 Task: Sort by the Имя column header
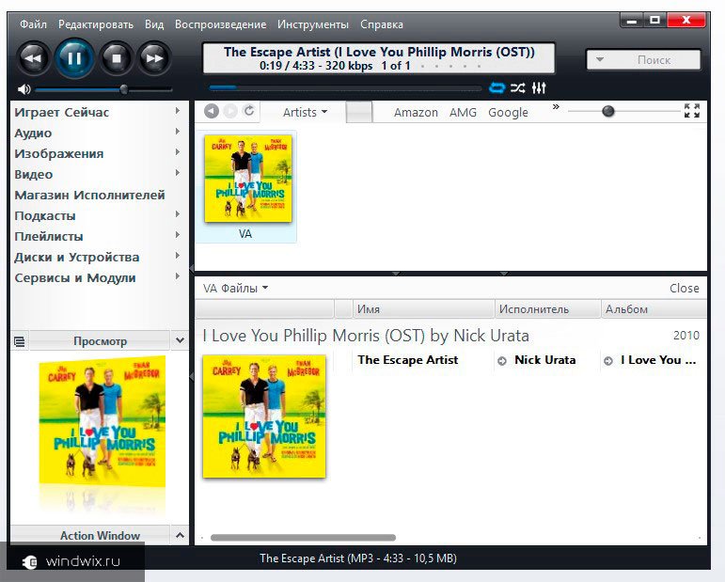click(x=423, y=309)
